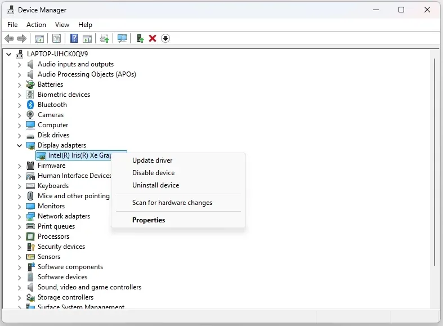Maximize the Device Manager window
The width and height of the screenshot is (443, 326).
point(401,10)
